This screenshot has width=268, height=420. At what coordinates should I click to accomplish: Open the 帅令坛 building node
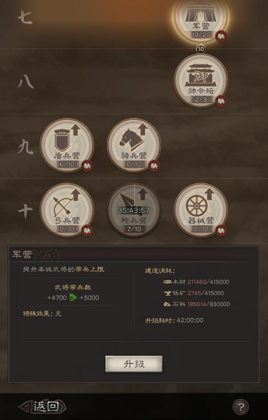pyautogui.click(x=201, y=80)
